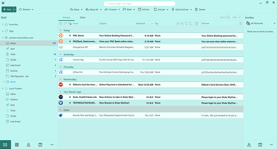
Task: Open the Tasks view in bottom navigation
Action: [40, 145]
